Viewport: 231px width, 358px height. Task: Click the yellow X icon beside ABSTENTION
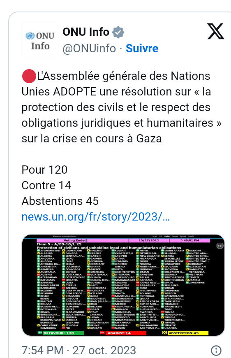pyautogui.click(x=164, y=332)
